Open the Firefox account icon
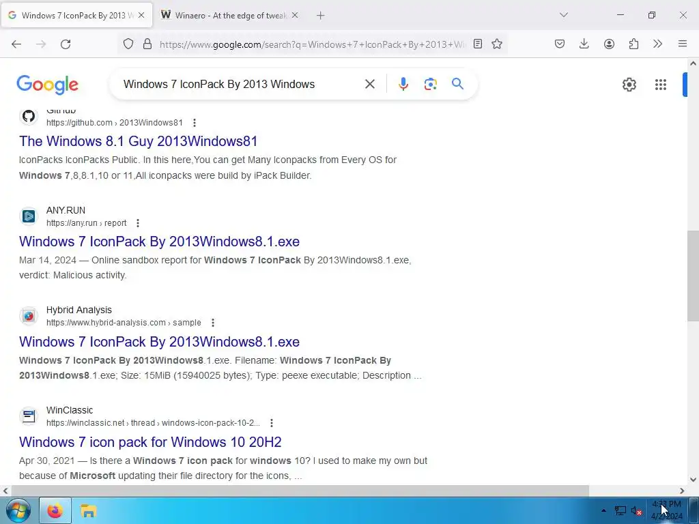 tap(609, 44)
